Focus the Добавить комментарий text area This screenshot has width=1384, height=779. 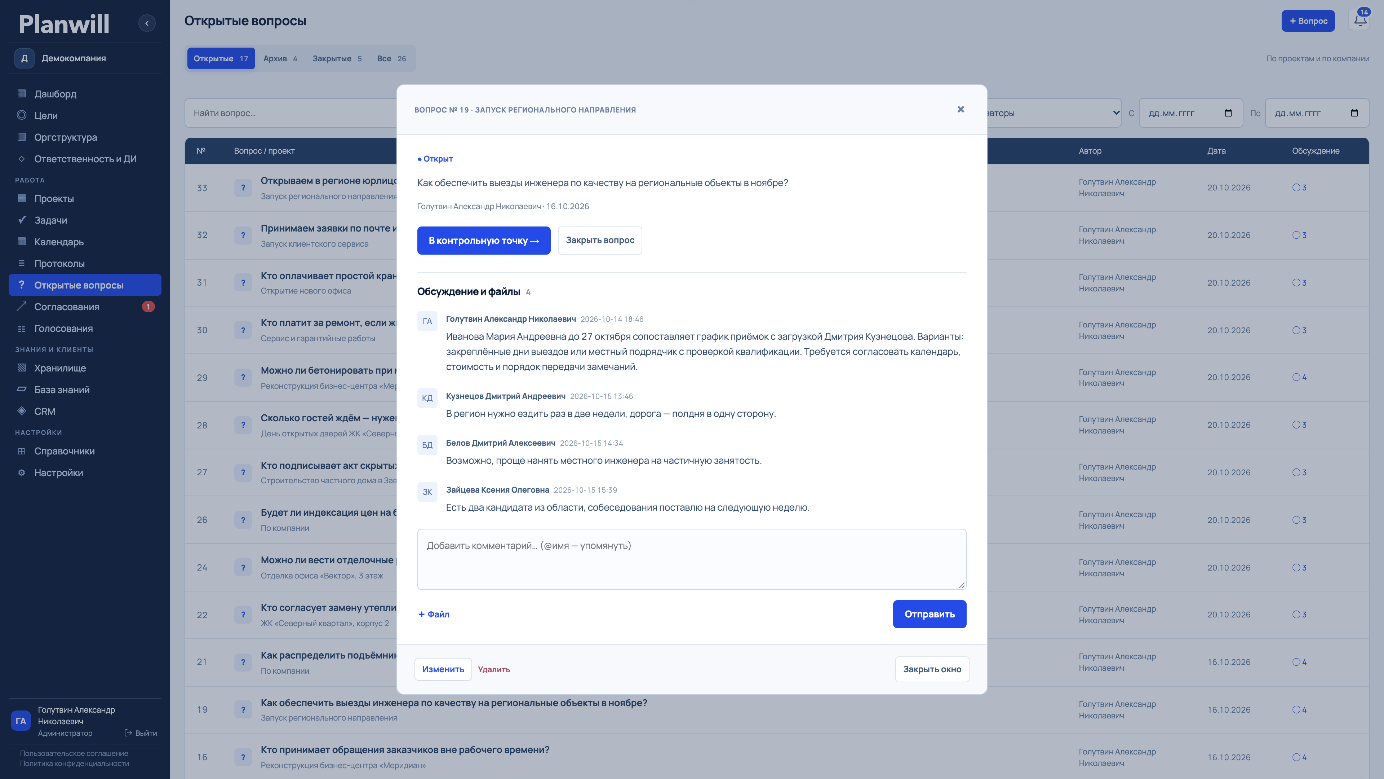pos(692,559)
